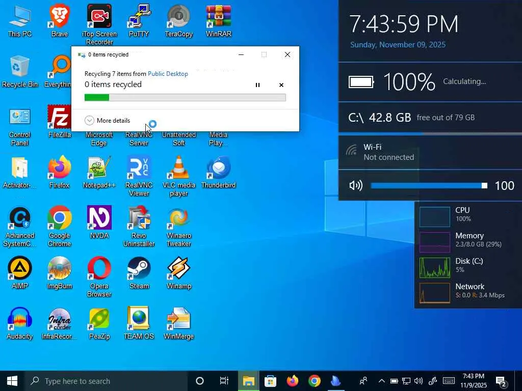Mute using the widget speaker icon

click(x=356, y=185)
